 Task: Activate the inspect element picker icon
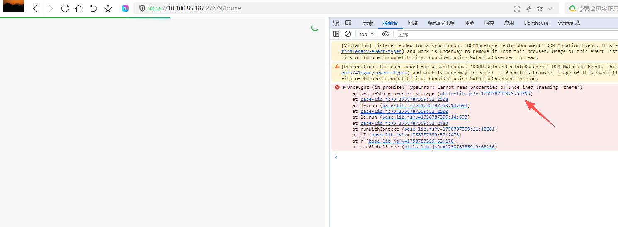(x=336, y=23)
